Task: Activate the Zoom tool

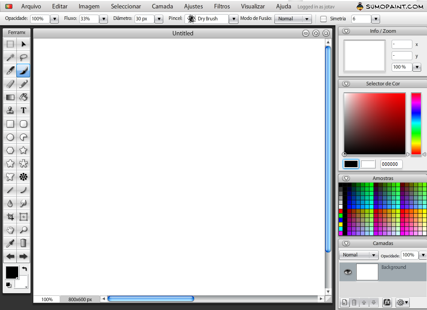Action: tap(23, 230)
